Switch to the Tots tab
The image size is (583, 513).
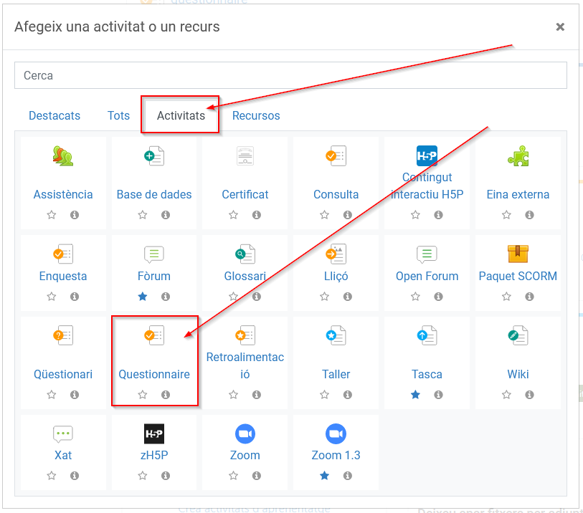click(x=119, y=115)
